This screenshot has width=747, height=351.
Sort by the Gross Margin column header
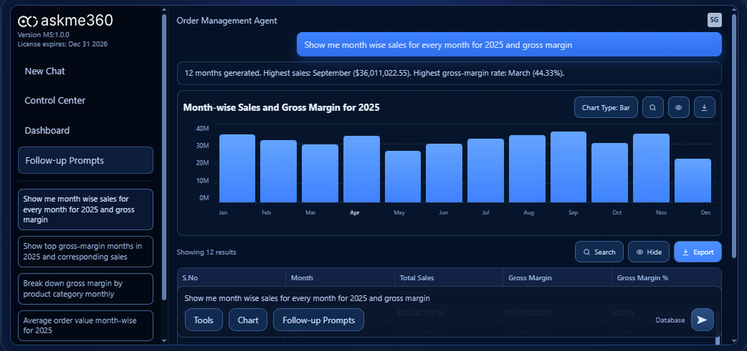(x=557, y=278)
